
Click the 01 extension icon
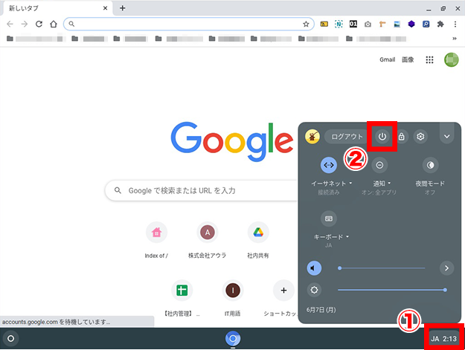pos(353,24)
